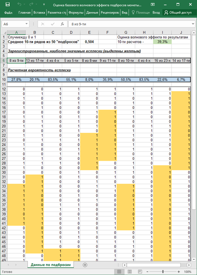Viewport: 197px width, 275px height.
Task: Click cell 'Среднее 10-ти рядов из 50'
Action: pos(44,42)
